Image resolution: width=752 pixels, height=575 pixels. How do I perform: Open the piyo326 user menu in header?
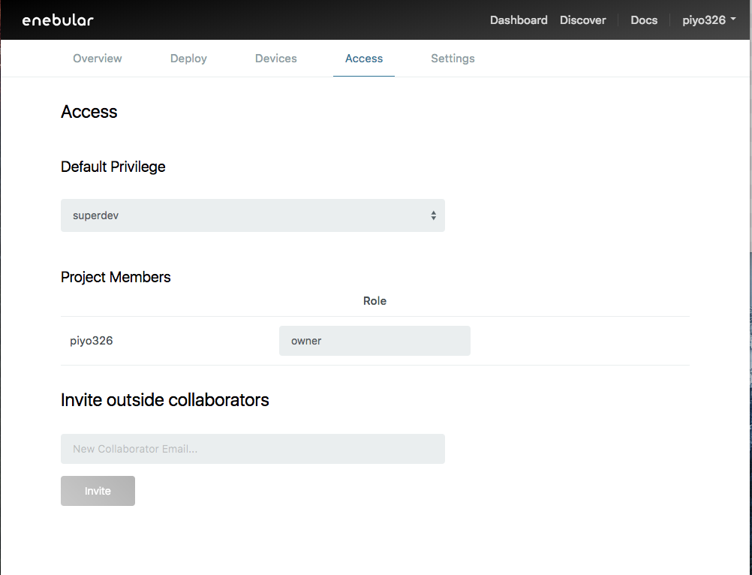(703, 20)
